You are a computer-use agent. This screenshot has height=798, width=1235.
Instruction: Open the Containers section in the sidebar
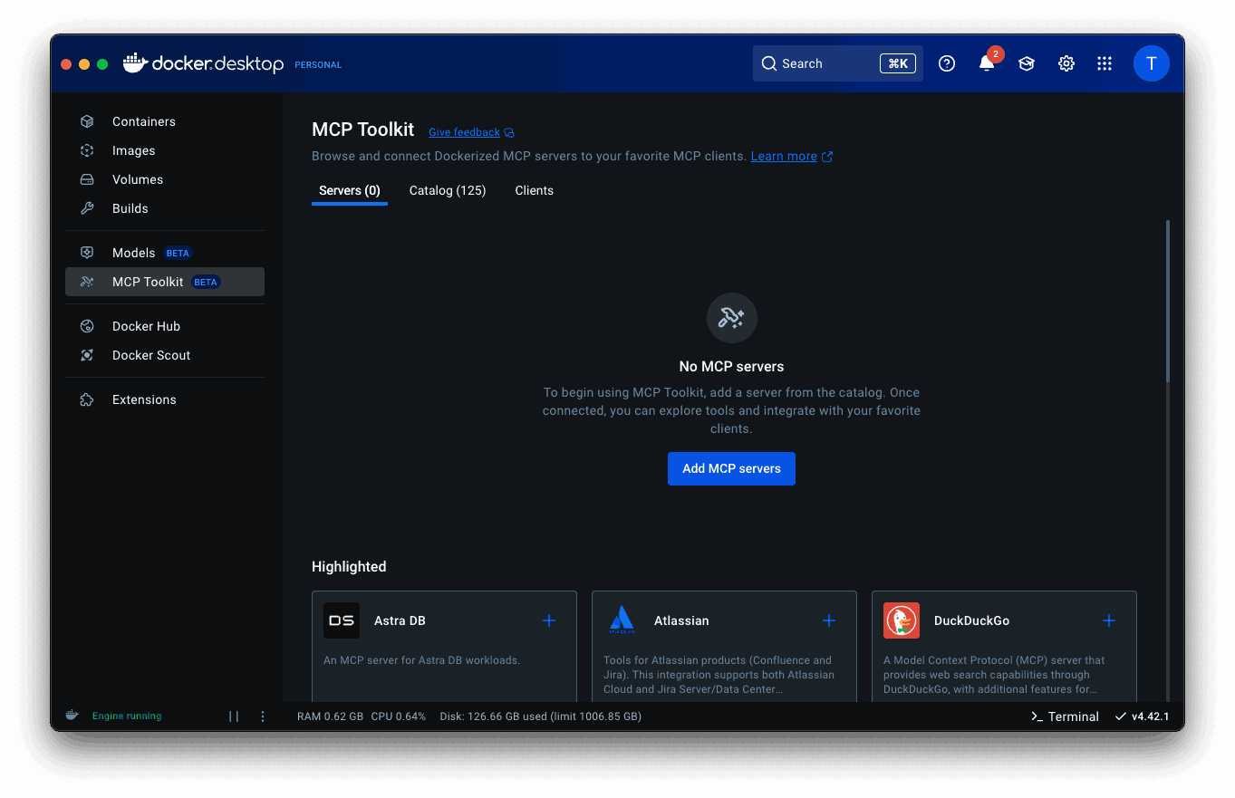click(x=142, y=121)
